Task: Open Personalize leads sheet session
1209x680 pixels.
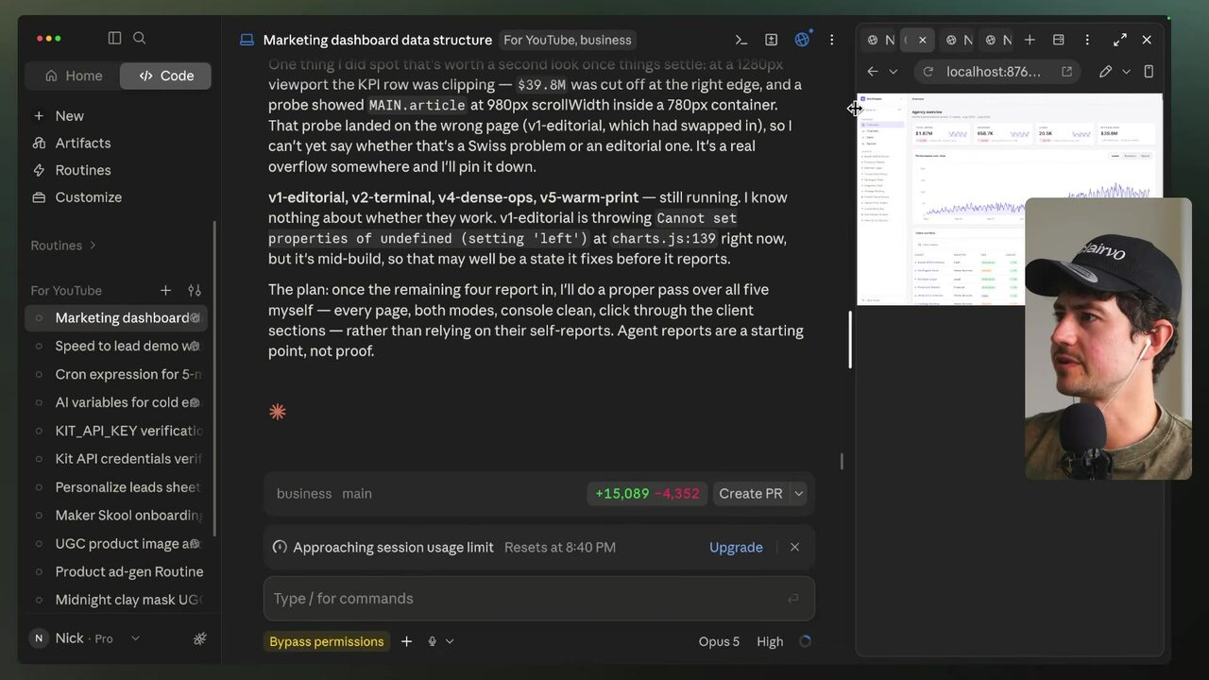Action: click(x=115, y=487)
